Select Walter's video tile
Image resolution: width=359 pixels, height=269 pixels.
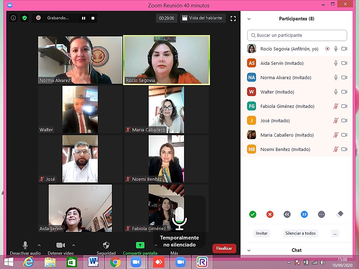pyautogui.click(x=80, y=109)
